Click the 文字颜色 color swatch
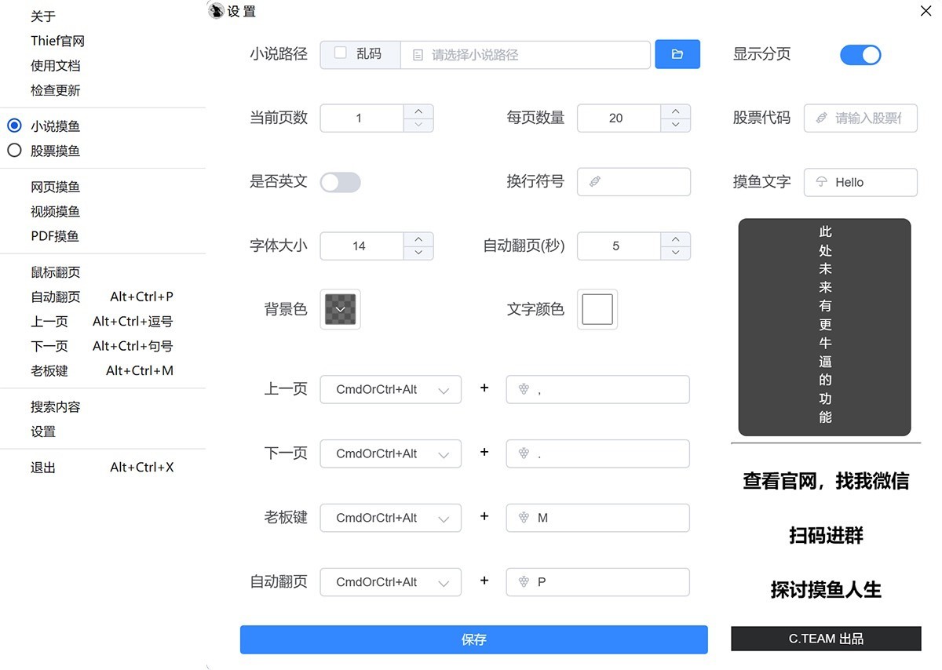942x670 pixels. 597,309
